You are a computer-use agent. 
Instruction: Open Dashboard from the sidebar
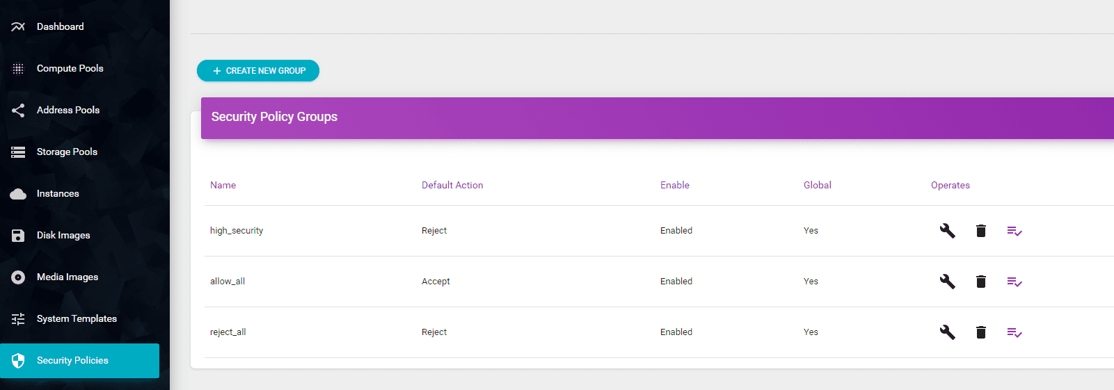(x=60, y=26)
